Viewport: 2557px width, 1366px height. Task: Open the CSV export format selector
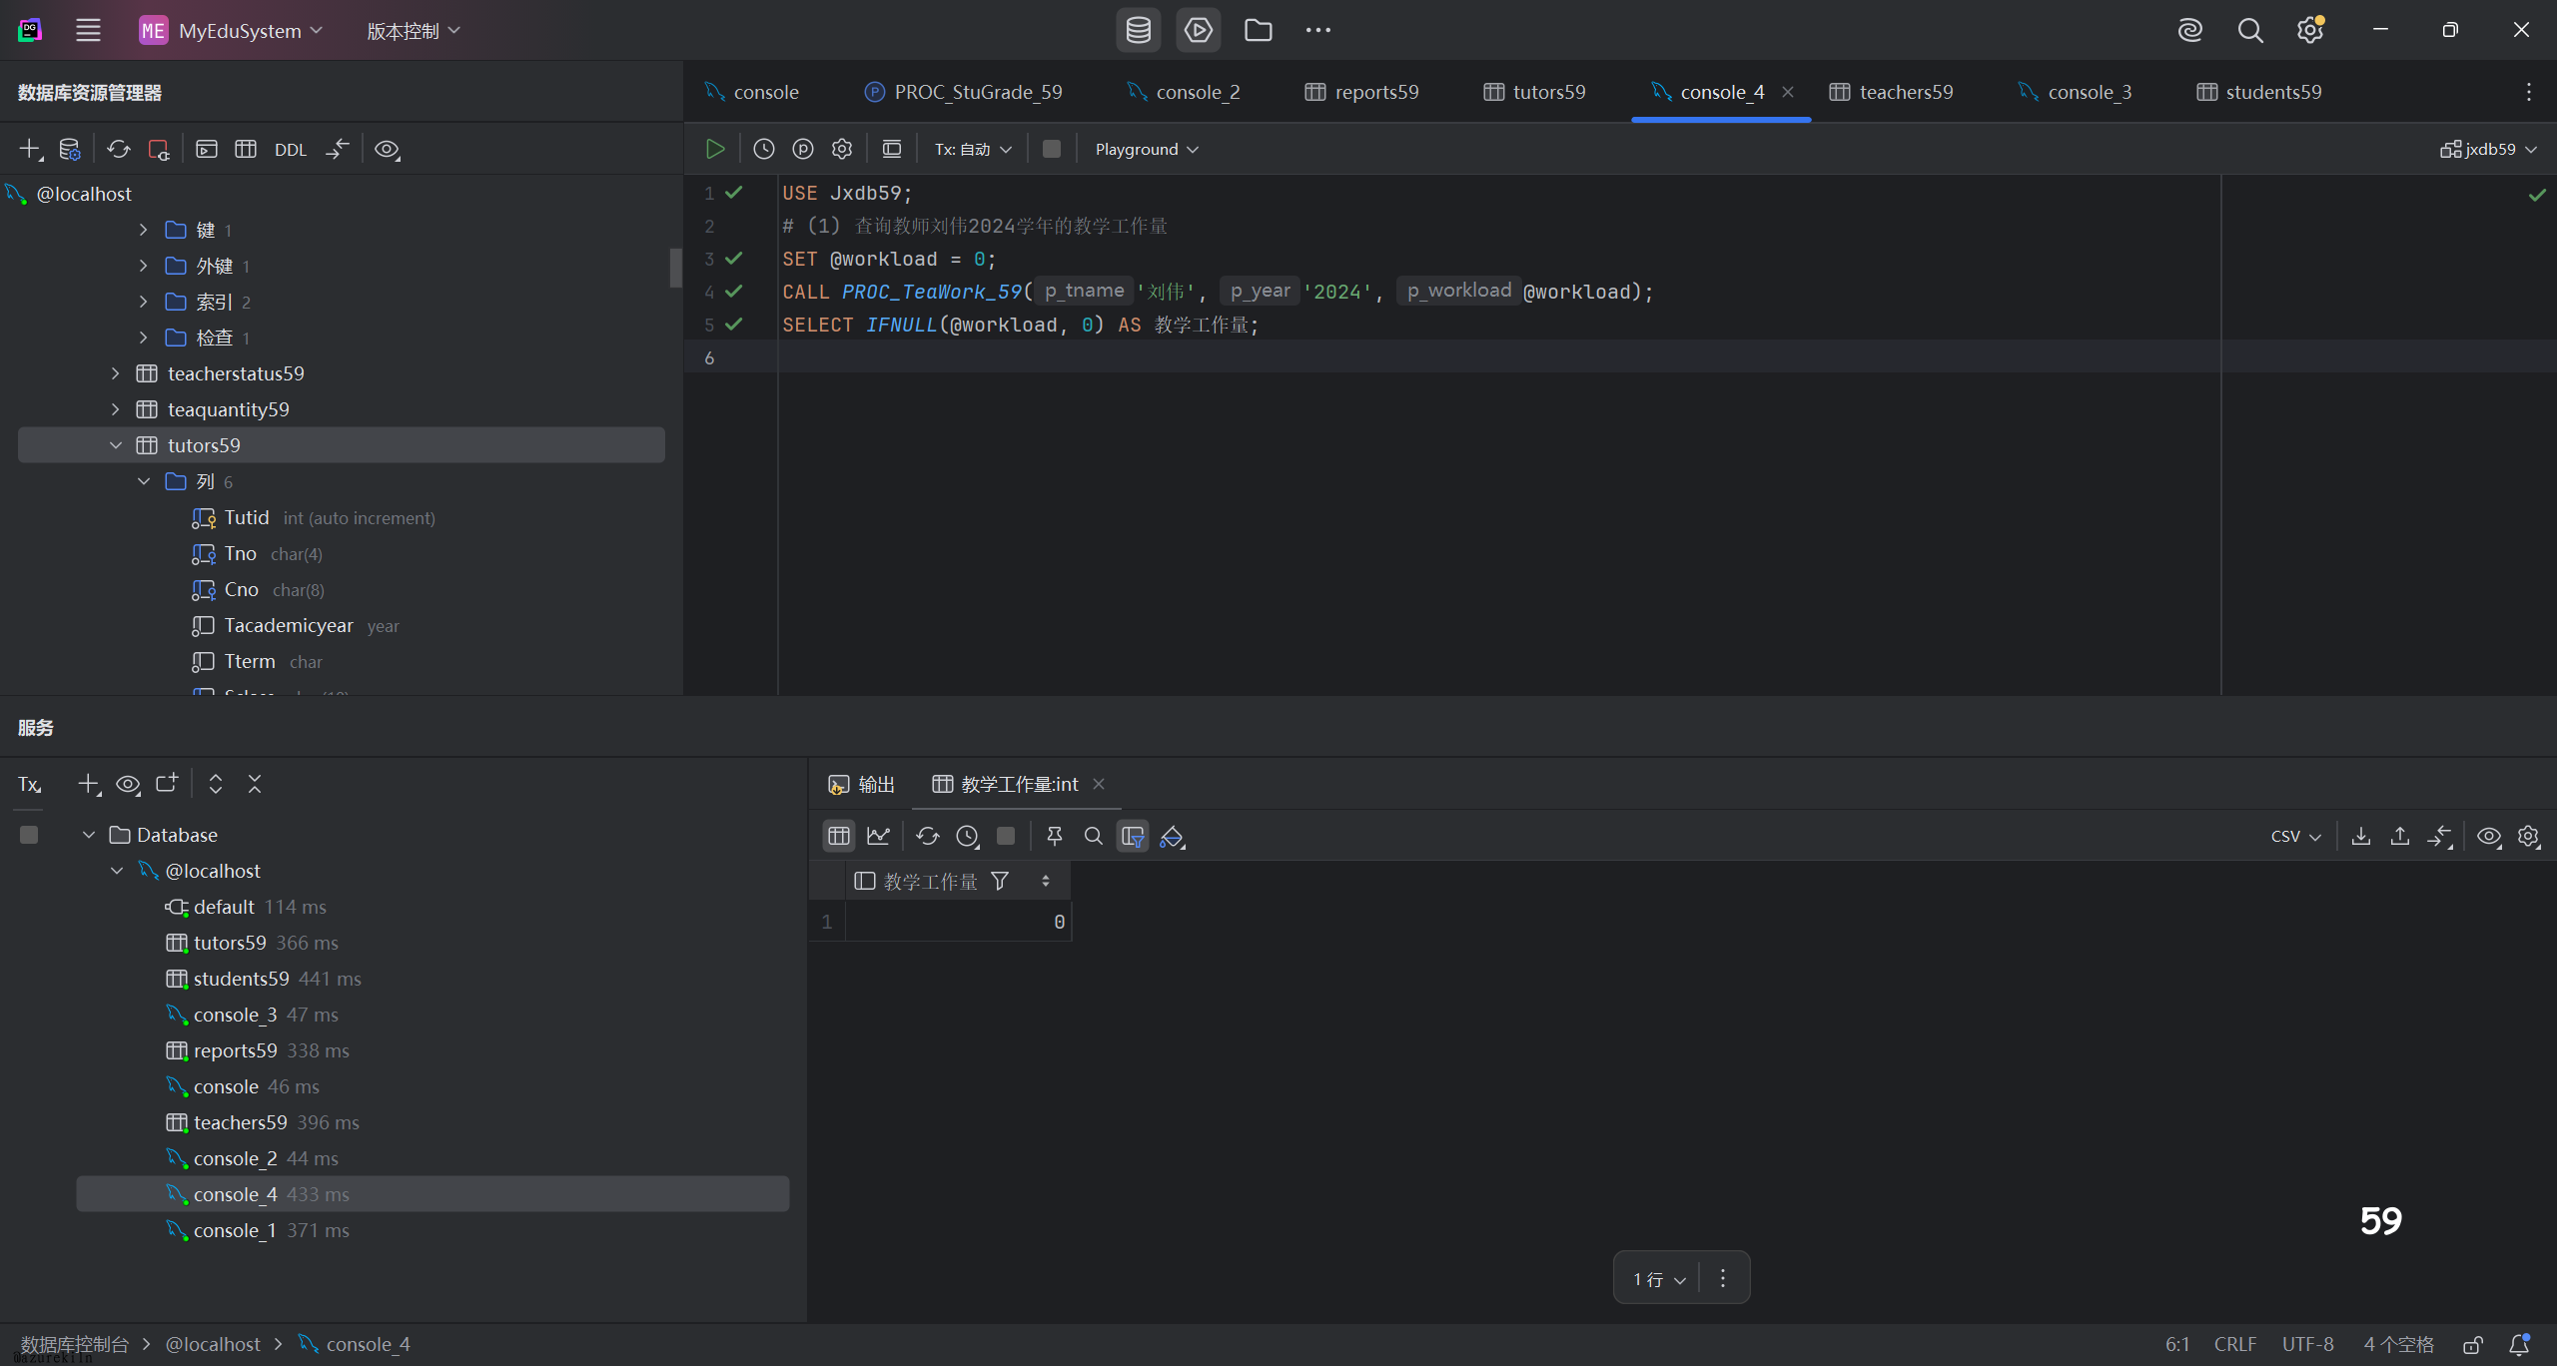[x=2294, y=836]
